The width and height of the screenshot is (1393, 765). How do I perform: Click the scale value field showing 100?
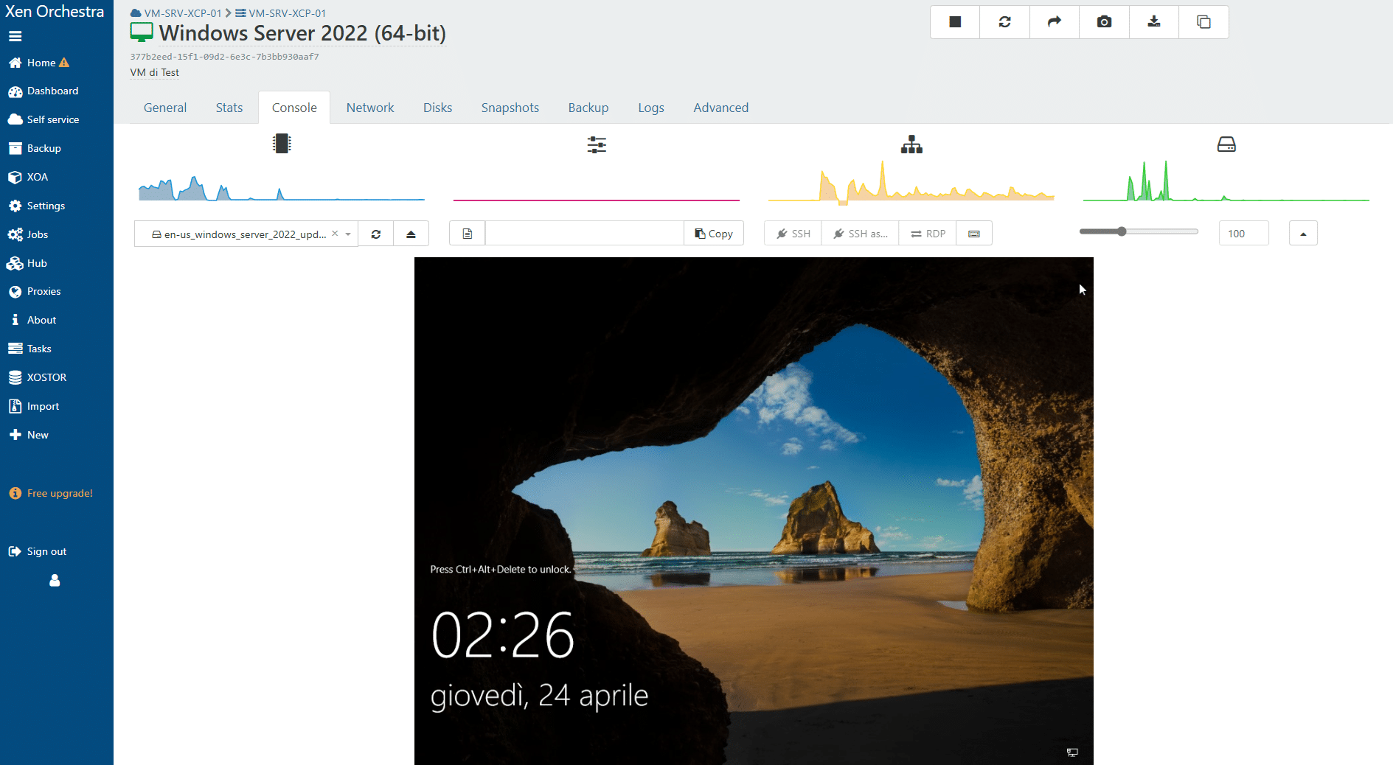coord(1243,234)
